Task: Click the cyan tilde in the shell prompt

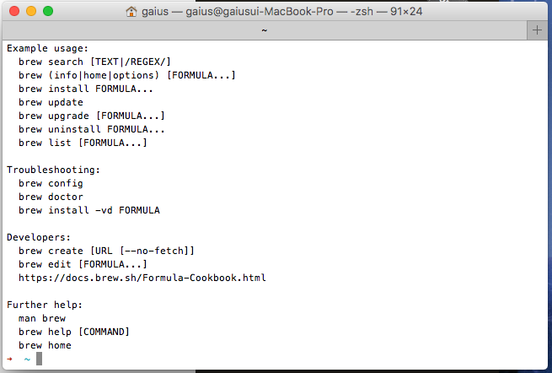Action: (27, 359)
